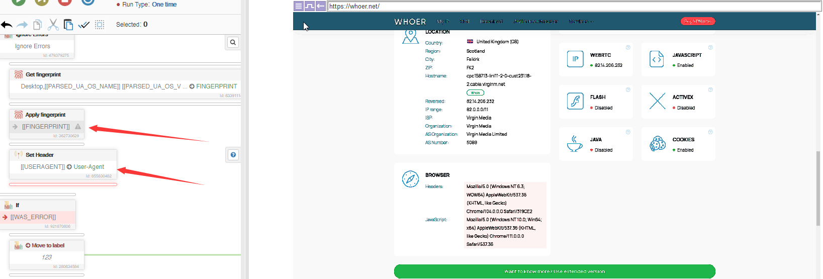Click the undo arrow in the toolbar
Image resolution: width=823 pixels, height=279 pixels.
(7, 25)
